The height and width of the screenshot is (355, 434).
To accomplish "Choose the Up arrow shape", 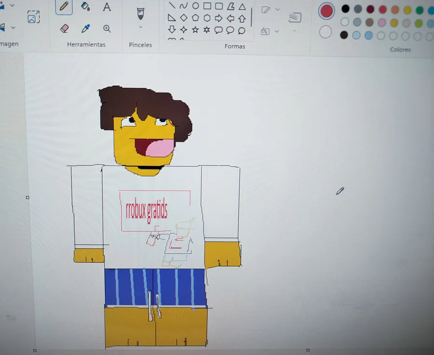I will coord(242,18).
